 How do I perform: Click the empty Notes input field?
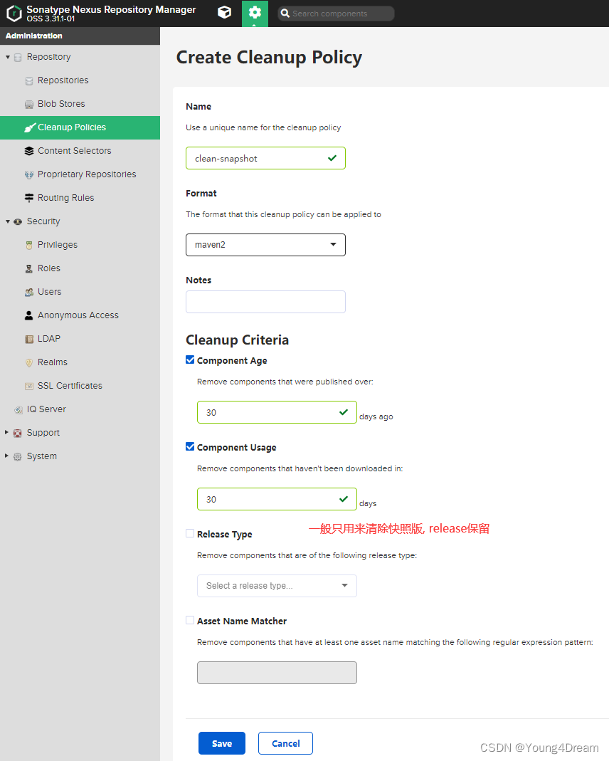pyautogui.click(x=265, y=302)
